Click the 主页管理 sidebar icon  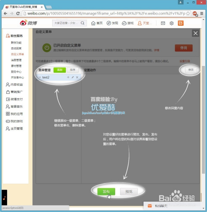8,129
